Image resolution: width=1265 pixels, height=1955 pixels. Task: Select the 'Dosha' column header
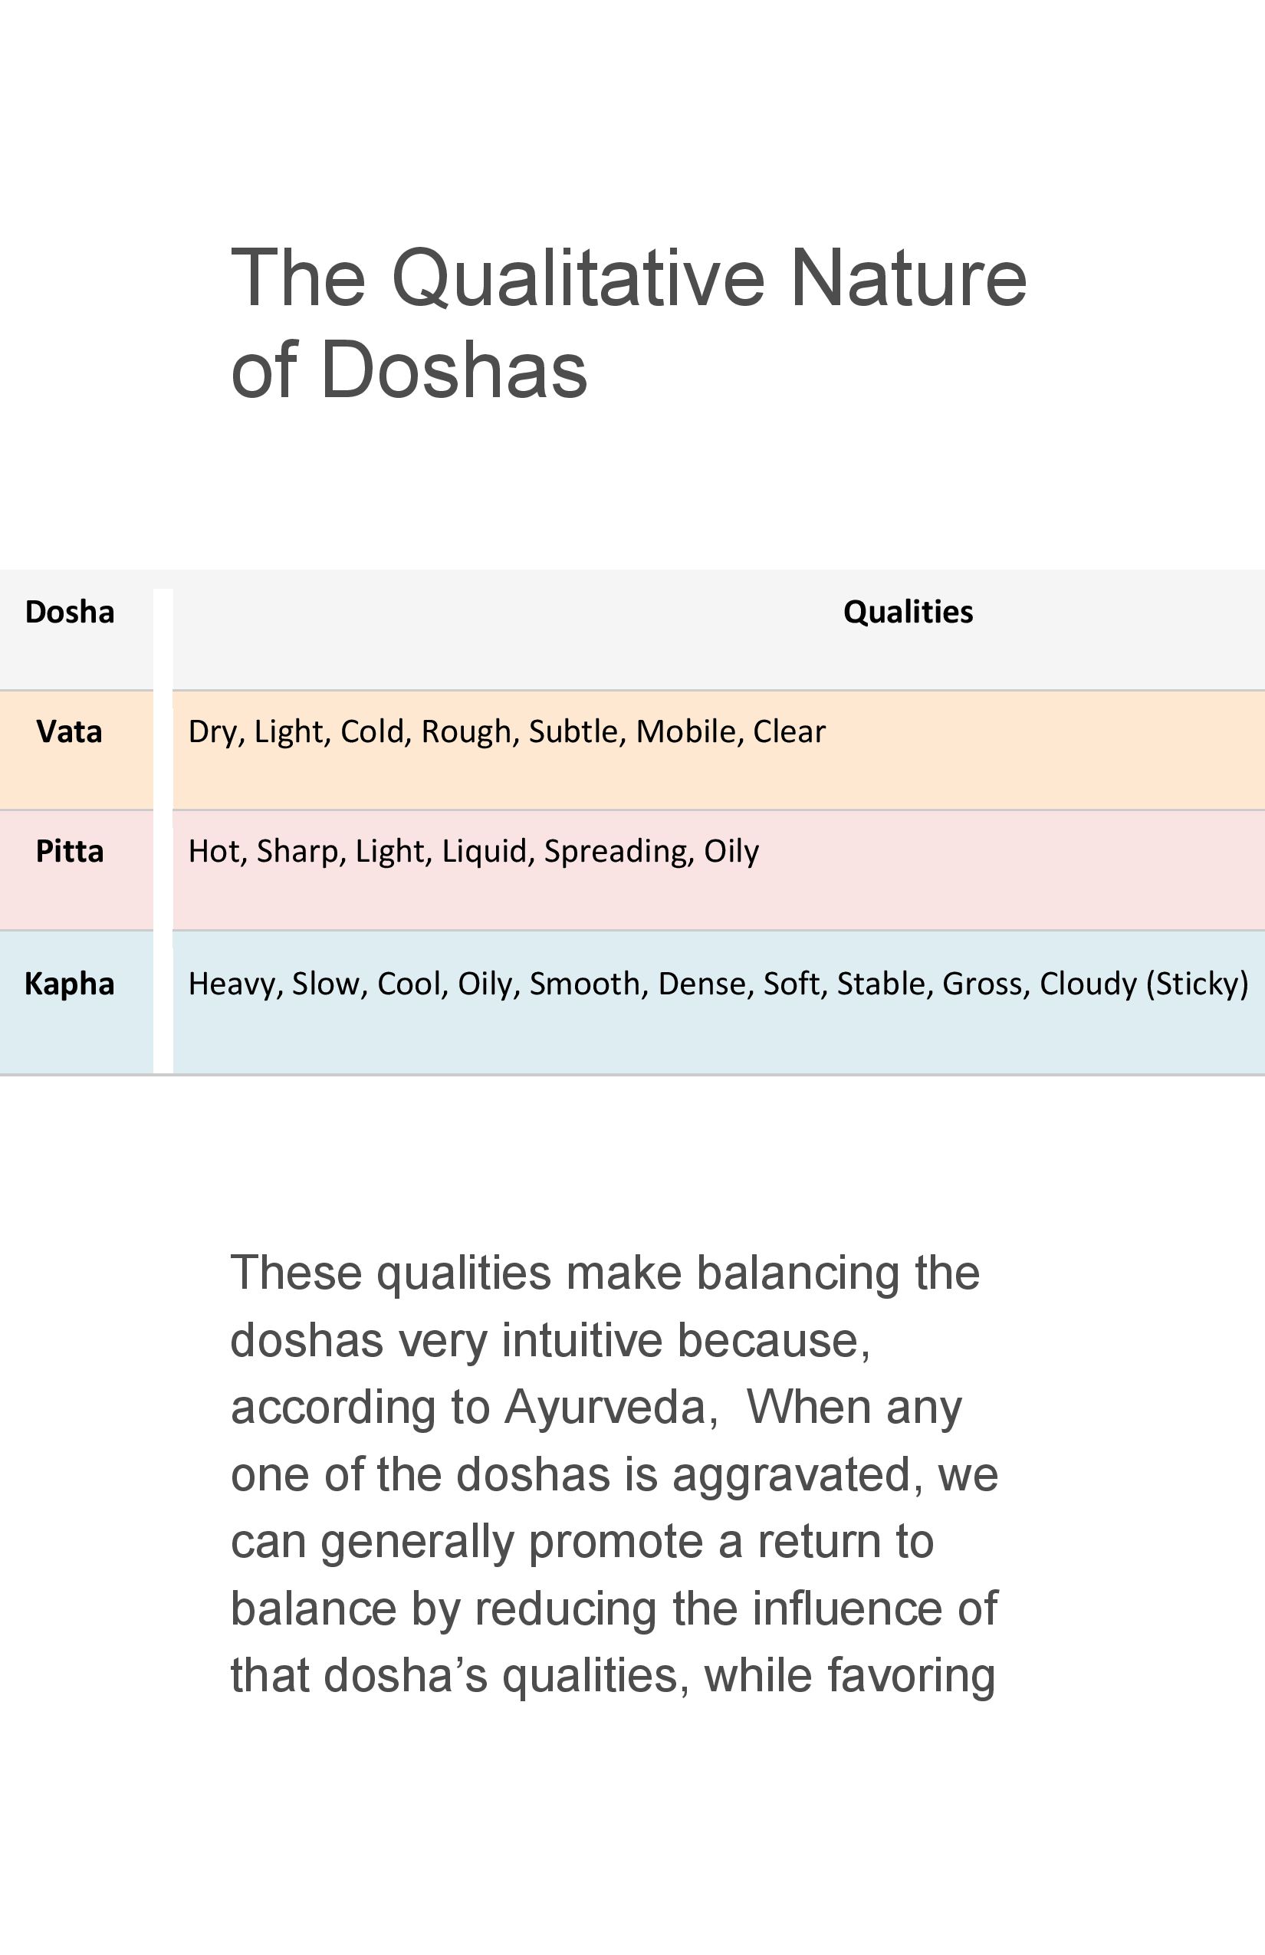click(x=70, y=612)
